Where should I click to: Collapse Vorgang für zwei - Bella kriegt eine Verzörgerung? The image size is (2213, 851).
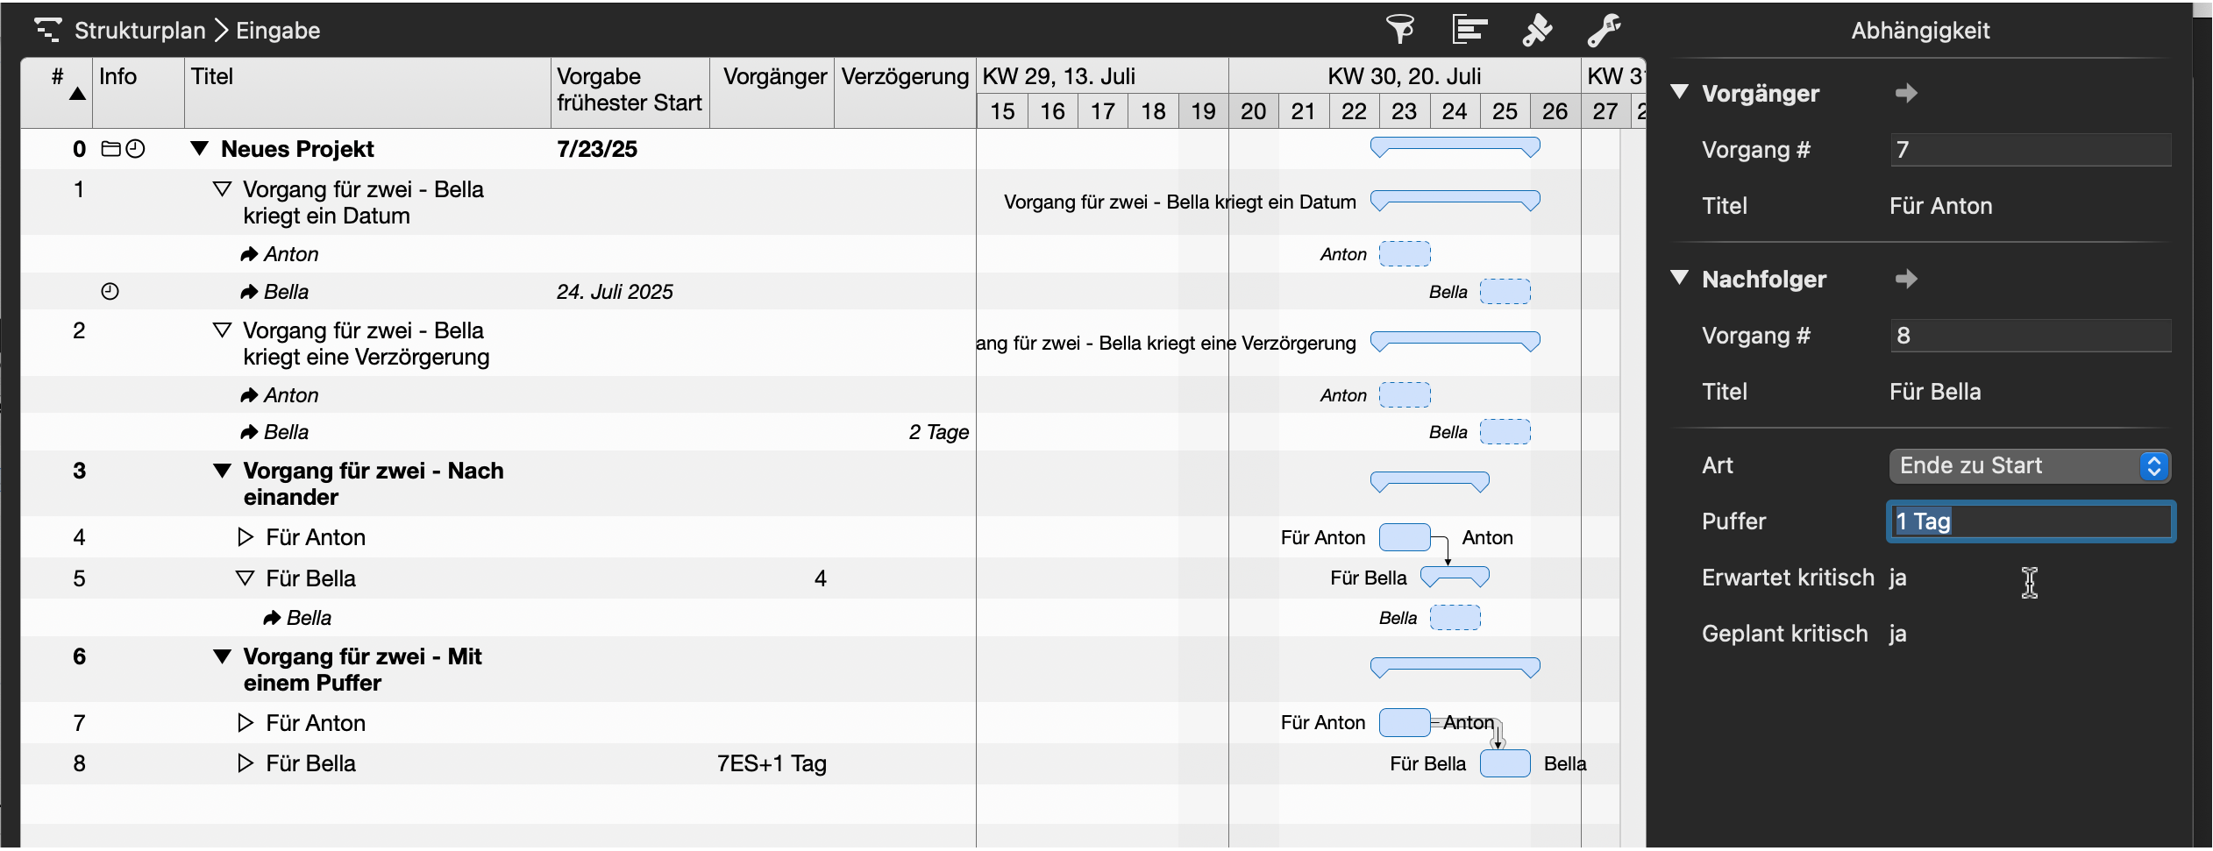tap(222, 330)
